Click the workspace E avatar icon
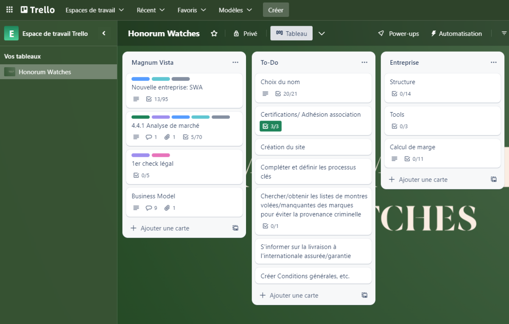The height and width of the screenshot is (324, 509). tap(11, 33)
